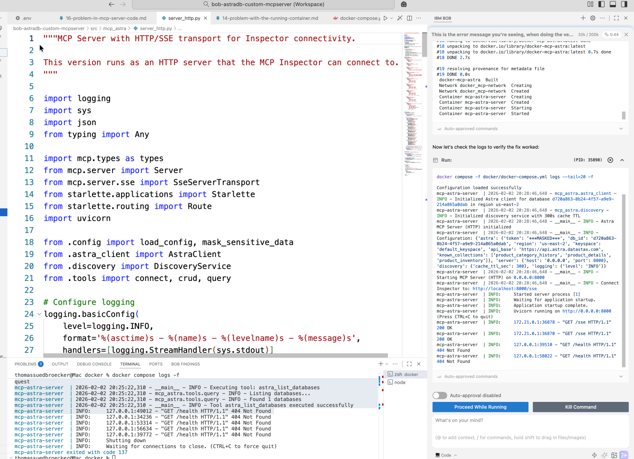Click the Proceed While Running button
Viewport: 634px width, 459px height.
click(x=480, y=407)
